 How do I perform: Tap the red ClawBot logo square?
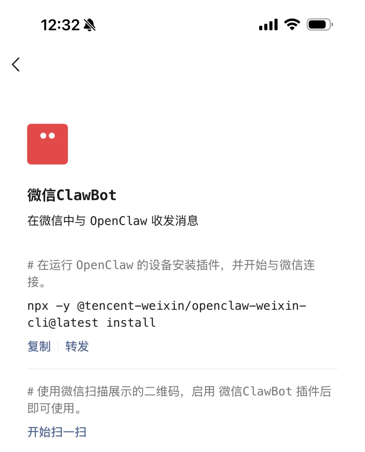point(48,144)
